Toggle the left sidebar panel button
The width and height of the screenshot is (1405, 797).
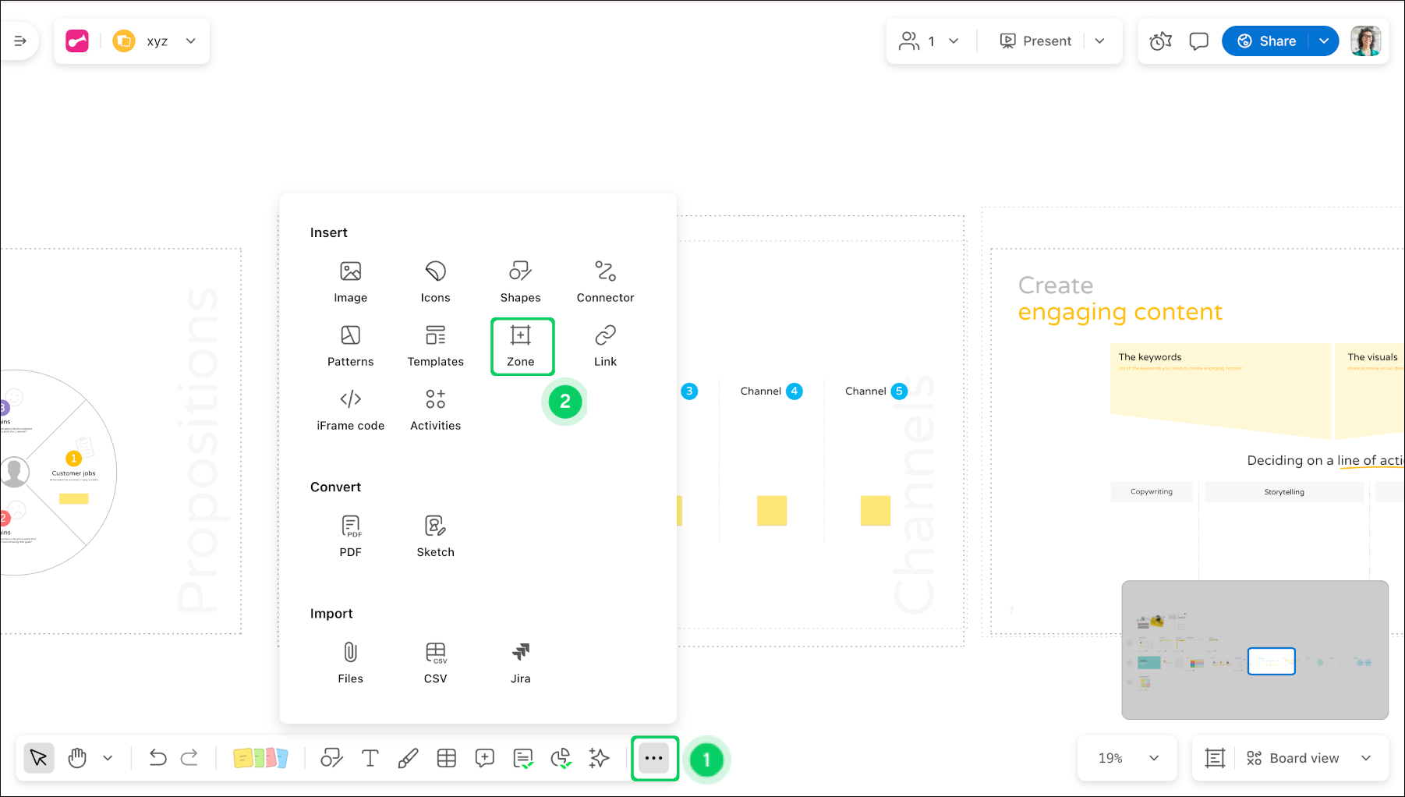(20, 41)
